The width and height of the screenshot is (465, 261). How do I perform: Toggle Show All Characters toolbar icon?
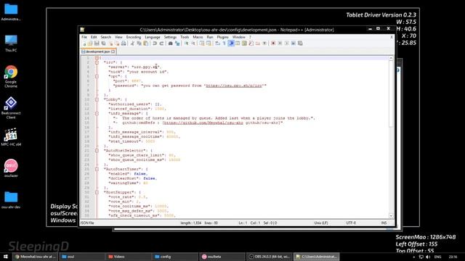click(225, 43)
